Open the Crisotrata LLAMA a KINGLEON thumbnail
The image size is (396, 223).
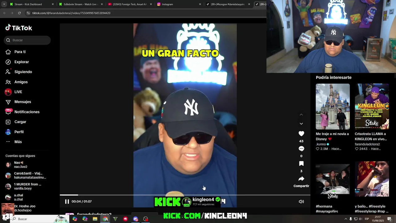[x=372, y=107]
